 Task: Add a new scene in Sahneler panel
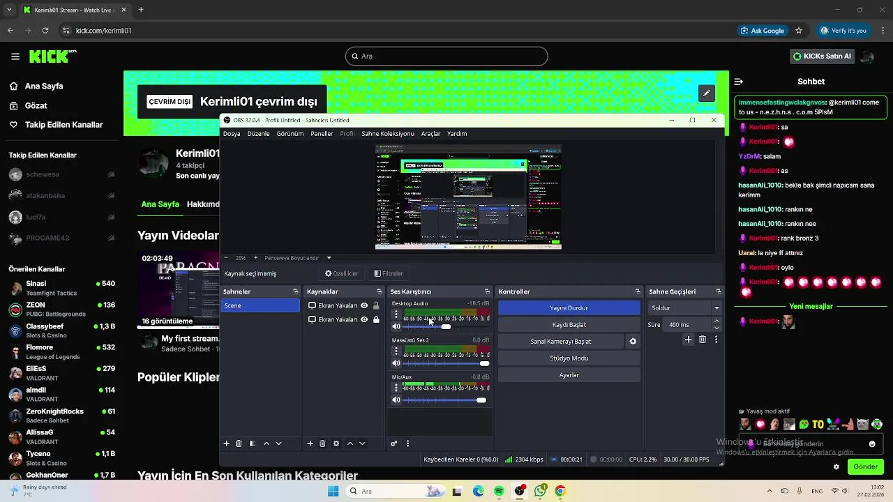tap(226, 443)
